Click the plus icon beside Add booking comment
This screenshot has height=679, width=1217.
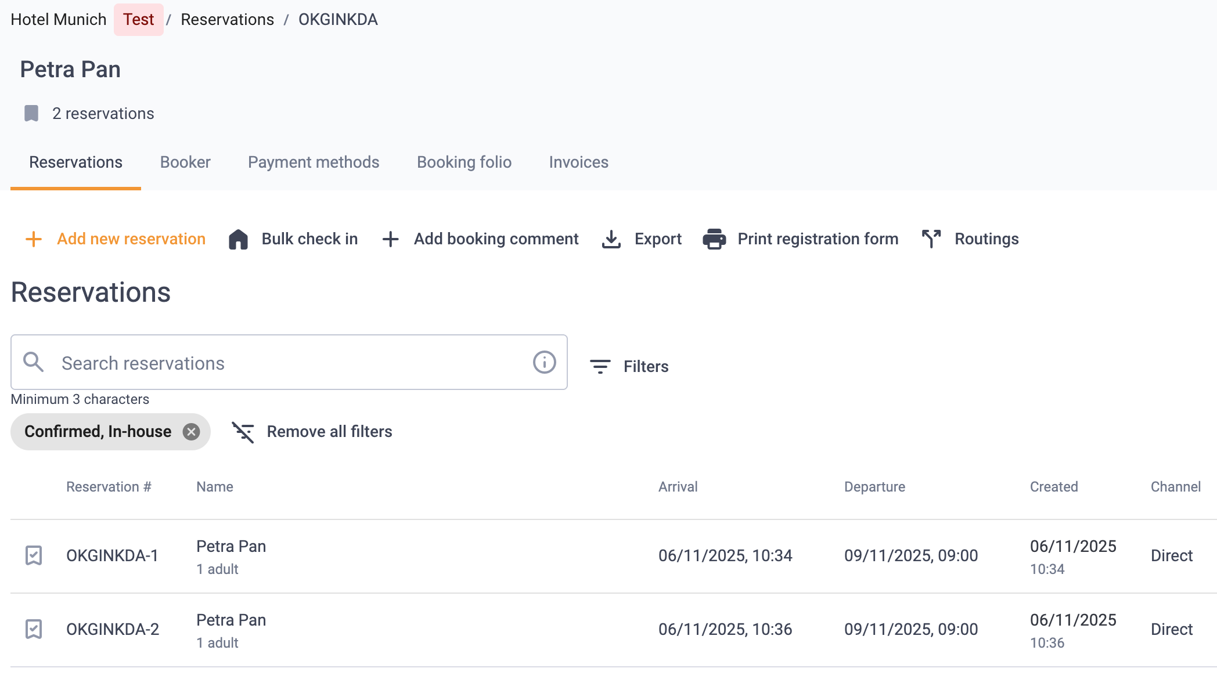point(390,239)
